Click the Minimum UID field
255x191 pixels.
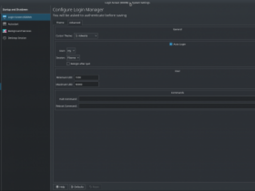pos(86,78)
